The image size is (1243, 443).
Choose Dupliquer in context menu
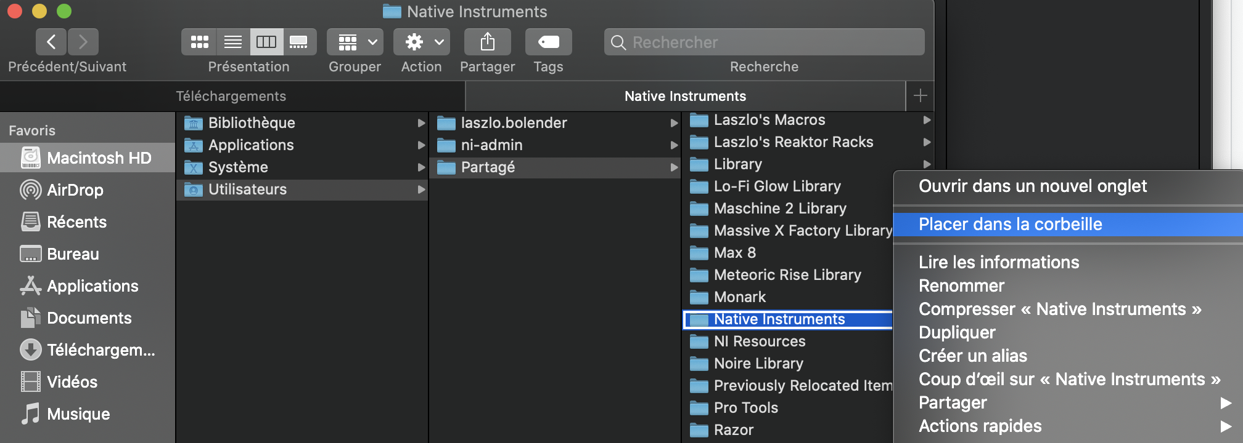point(1068,333)
